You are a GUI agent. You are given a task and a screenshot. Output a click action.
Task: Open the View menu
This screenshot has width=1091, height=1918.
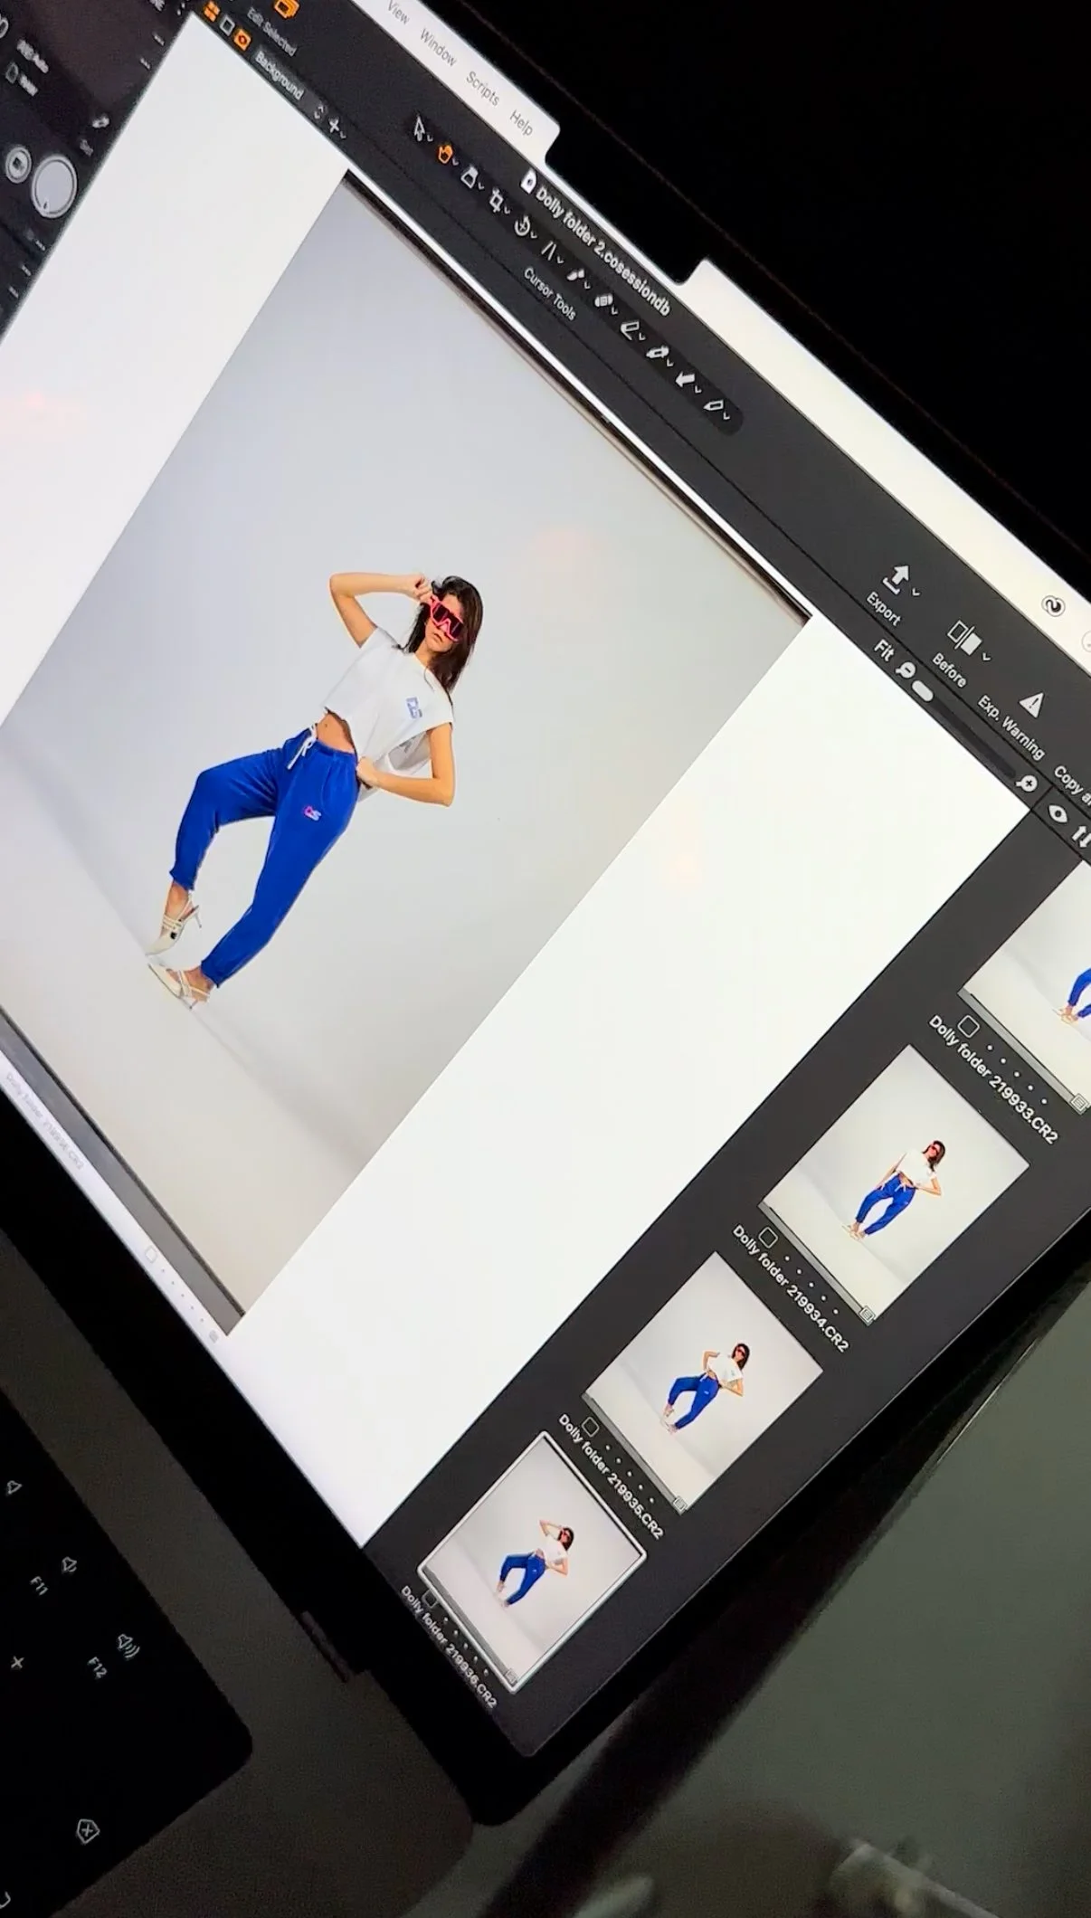coord(399,13)
